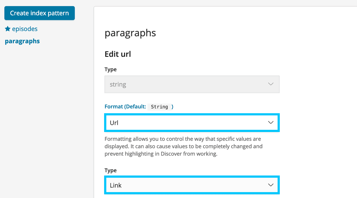Viewport: 357px width, 198px height.
Task: Click the Edit url heading
Action: 118,54
